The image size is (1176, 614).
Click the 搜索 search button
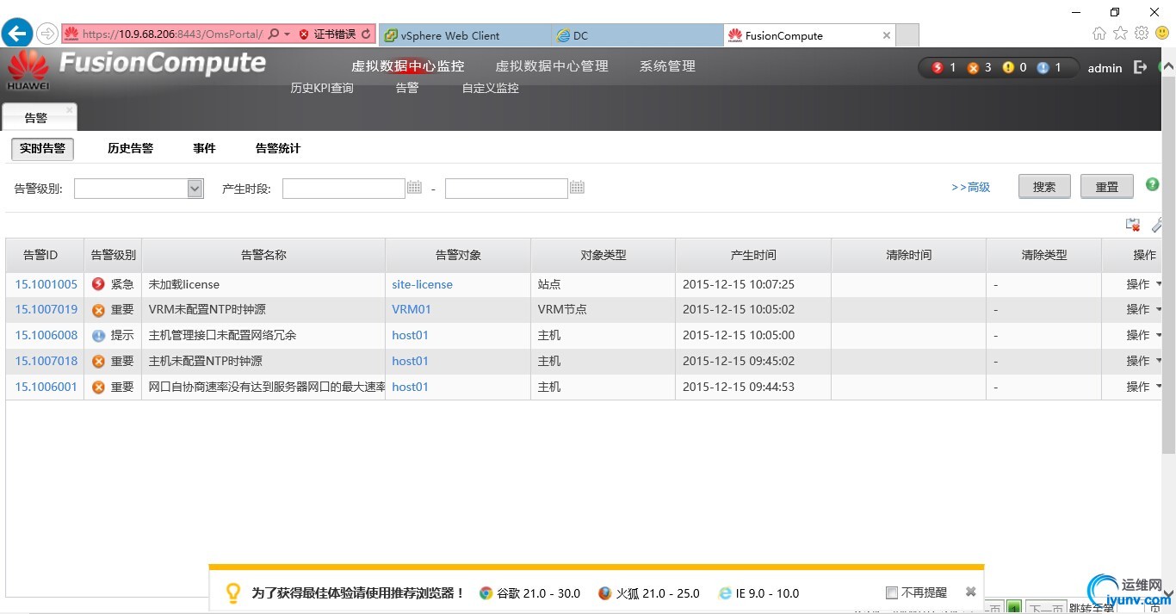pyautogui.click(x=1043, y=187)
